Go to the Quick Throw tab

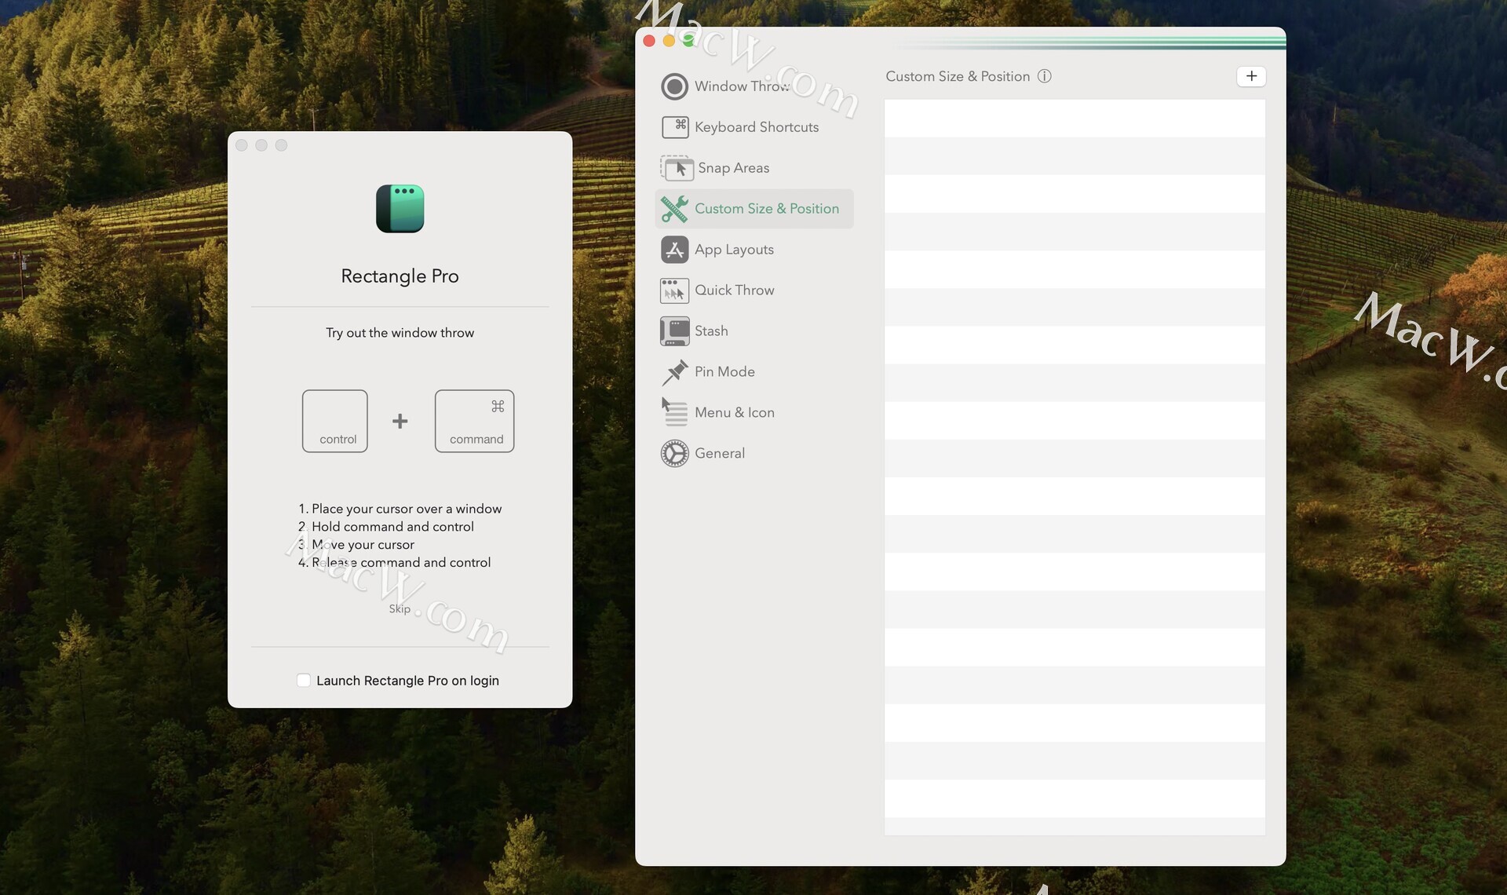[x=734, y=290]
